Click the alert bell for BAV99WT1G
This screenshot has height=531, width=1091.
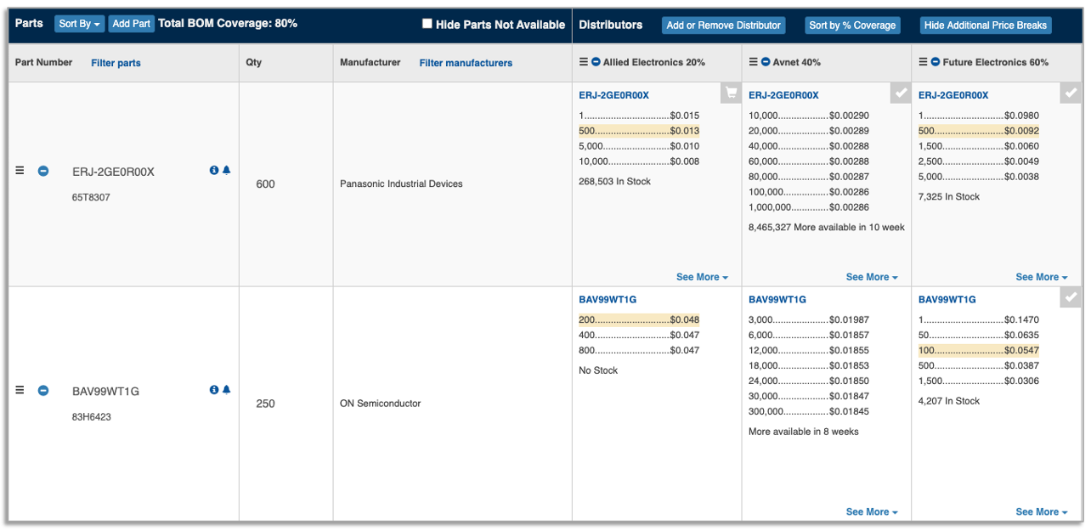pos(226,390)
